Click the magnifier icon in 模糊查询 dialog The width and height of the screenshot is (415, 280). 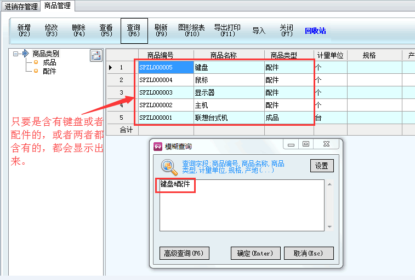tap(168, 167)
